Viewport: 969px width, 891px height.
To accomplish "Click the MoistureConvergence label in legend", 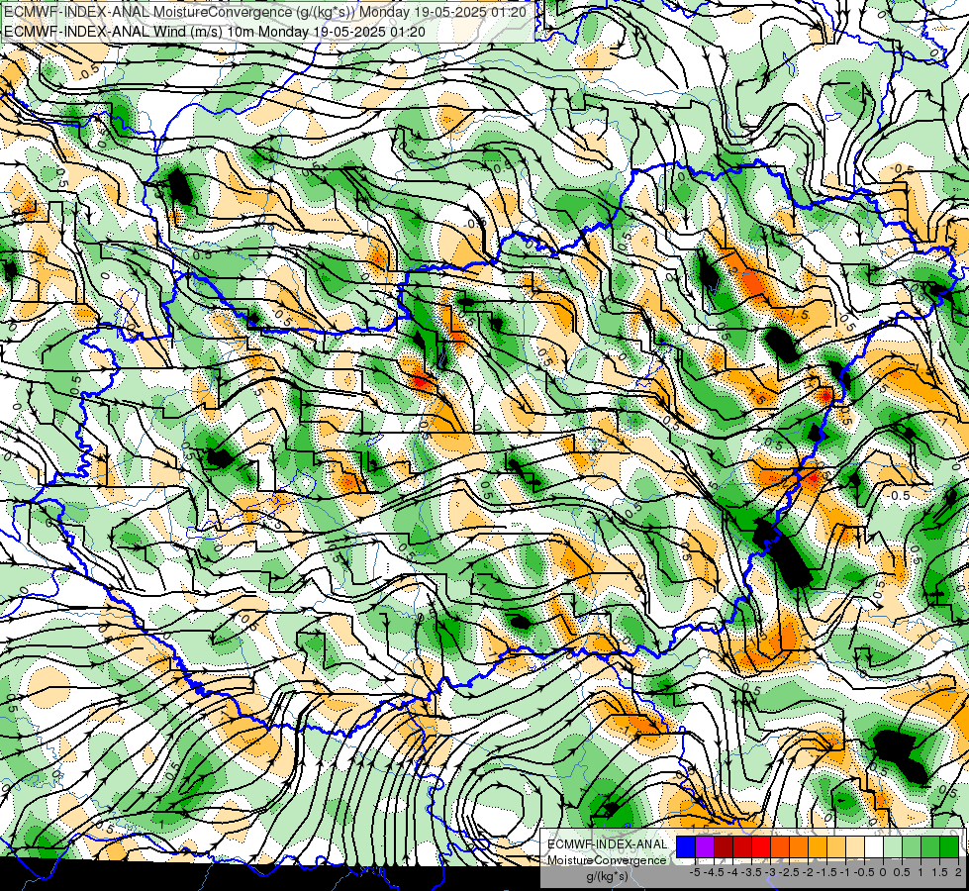I will click(x=607, y=860).
